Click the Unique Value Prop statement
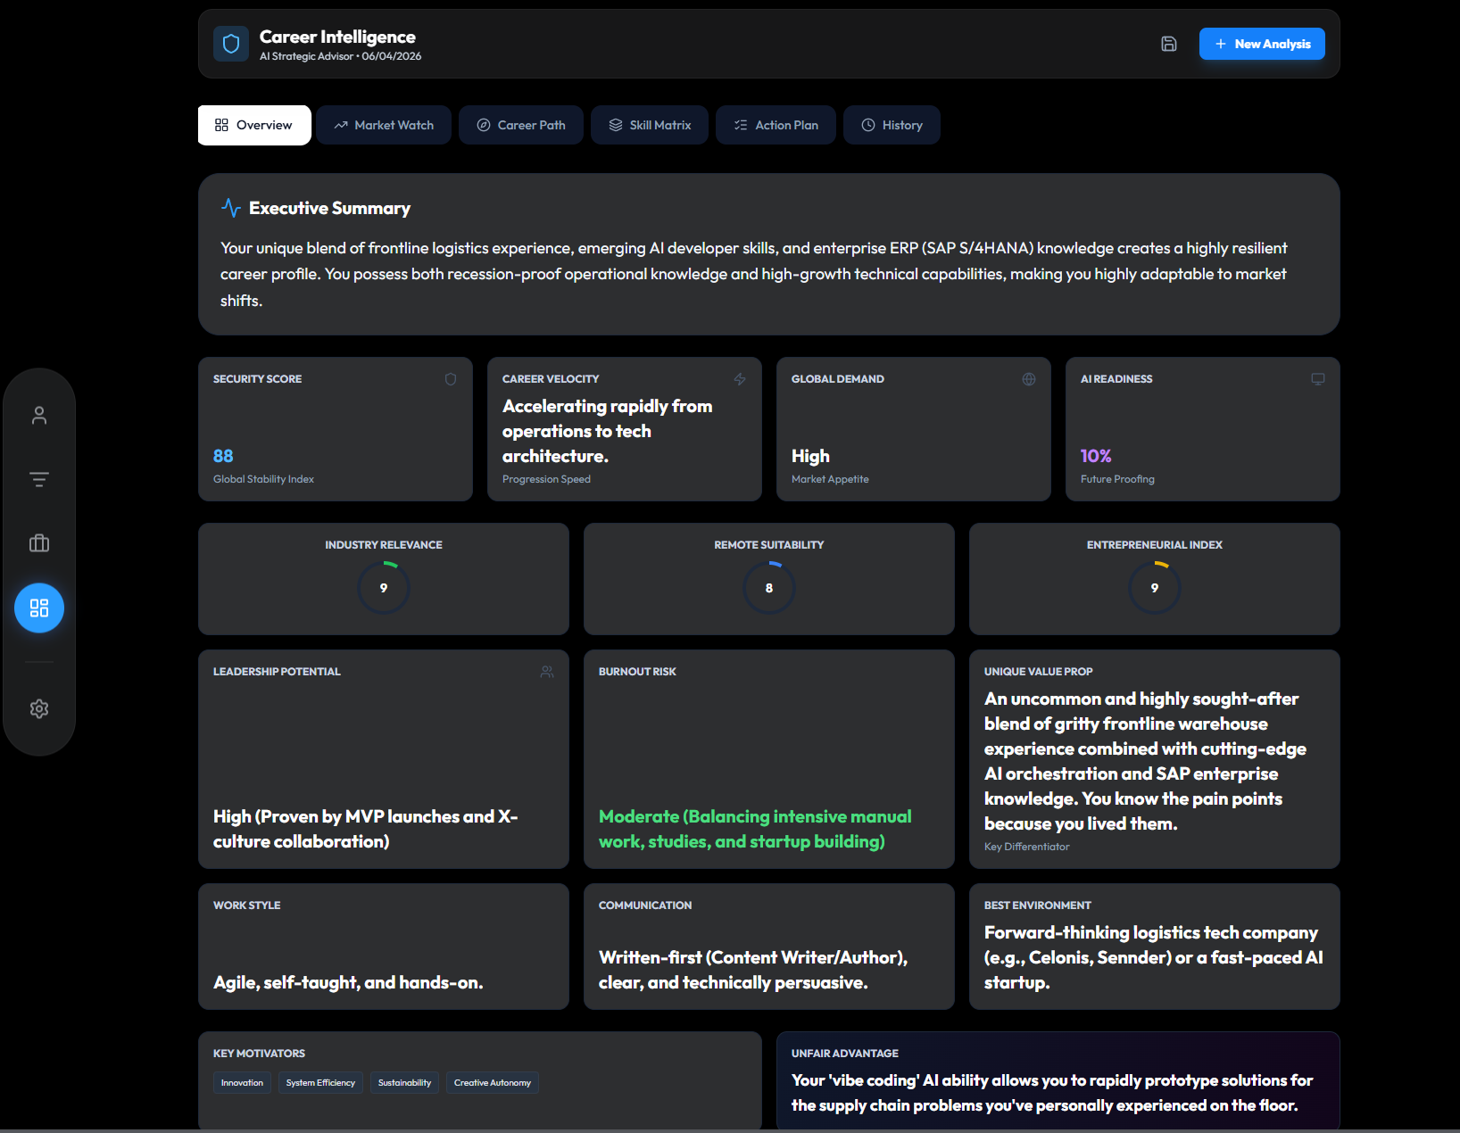Screen dimensions: 1460x1133 [x=1145, y=761]
